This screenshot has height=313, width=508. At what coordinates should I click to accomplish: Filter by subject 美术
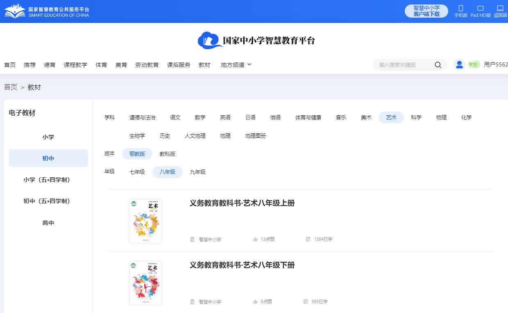pos(366,117)
